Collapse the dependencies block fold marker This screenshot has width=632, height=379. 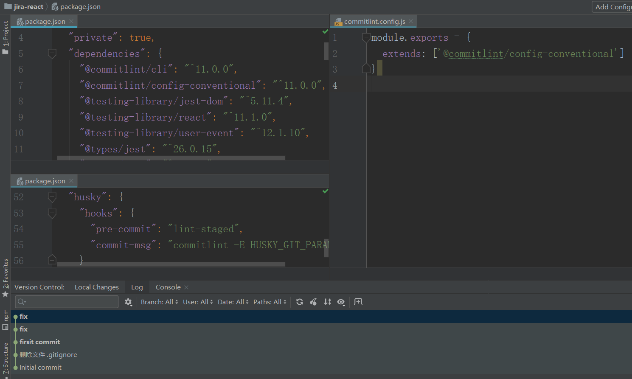(52, 53)
